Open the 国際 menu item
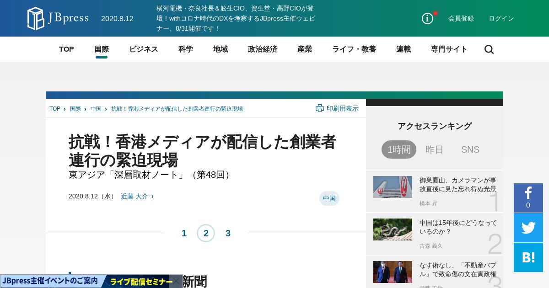Screen dimensions: 549x288 pos(102,49)
